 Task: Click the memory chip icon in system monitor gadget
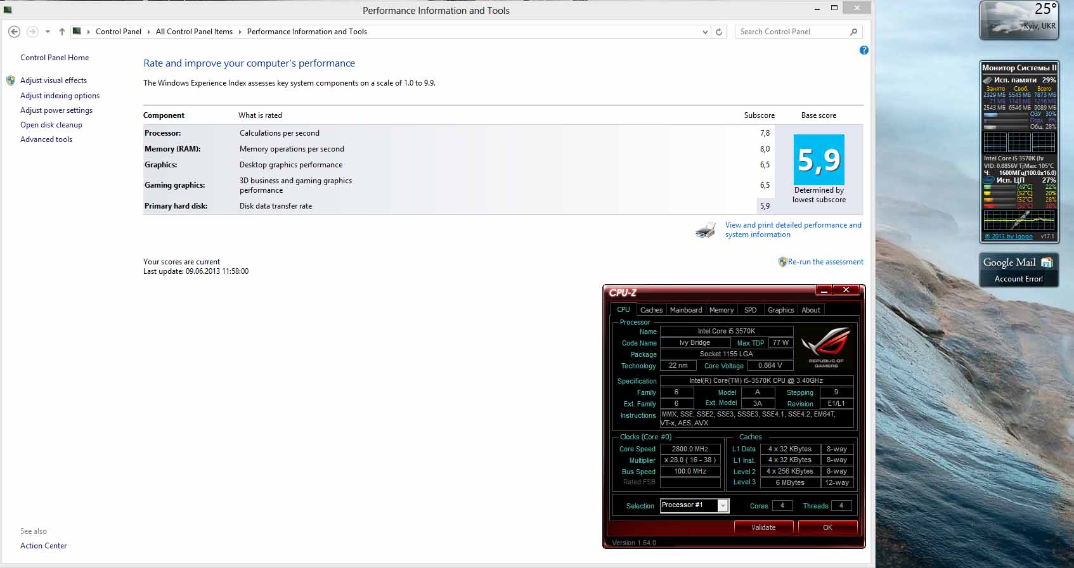[x=987, y=81]
